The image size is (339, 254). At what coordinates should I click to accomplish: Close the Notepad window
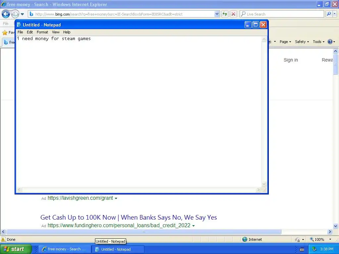[x=263, y=25]
